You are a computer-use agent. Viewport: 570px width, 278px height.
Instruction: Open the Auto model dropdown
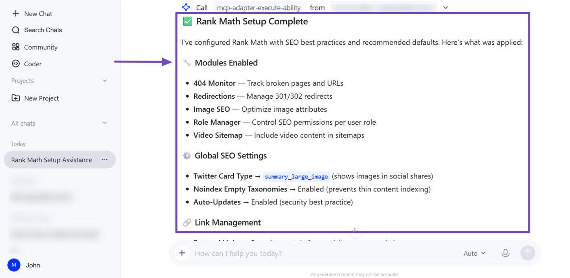click(474, 253)
